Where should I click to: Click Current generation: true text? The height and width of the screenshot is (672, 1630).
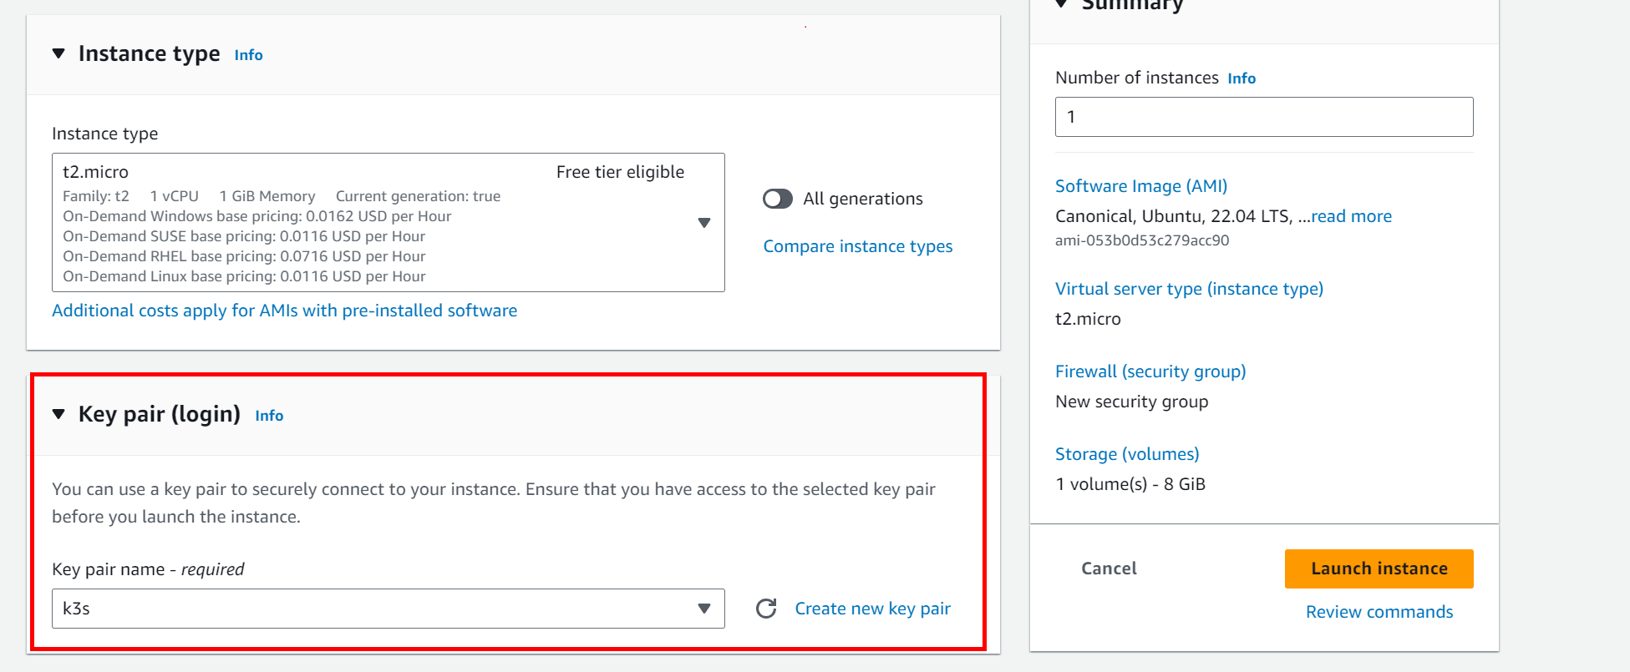(x=418, y=196)
